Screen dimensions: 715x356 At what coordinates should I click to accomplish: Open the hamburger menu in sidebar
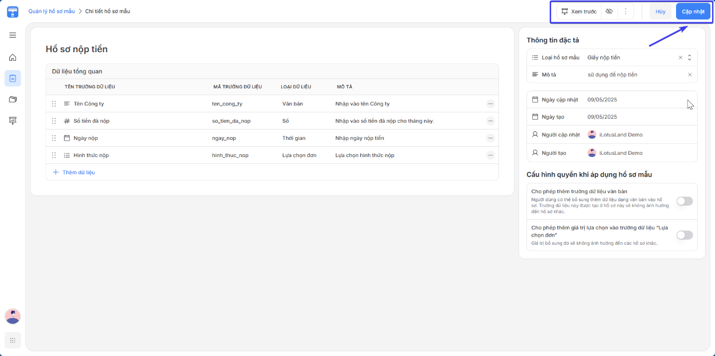coord(13,35)
